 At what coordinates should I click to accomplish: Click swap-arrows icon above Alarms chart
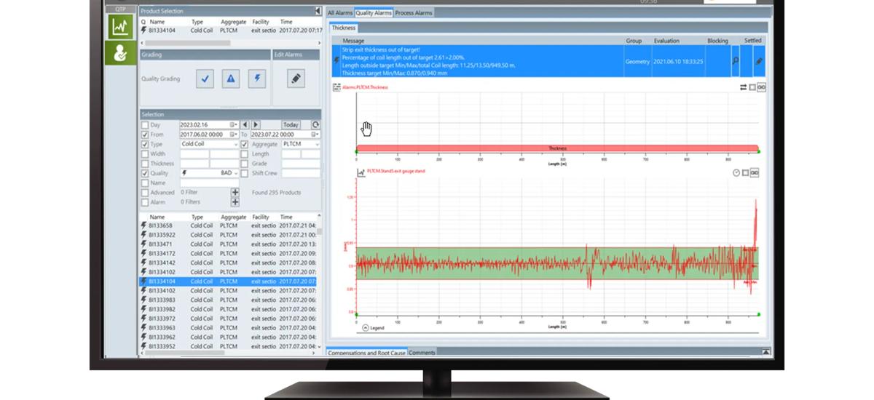(x=744, y=87)
